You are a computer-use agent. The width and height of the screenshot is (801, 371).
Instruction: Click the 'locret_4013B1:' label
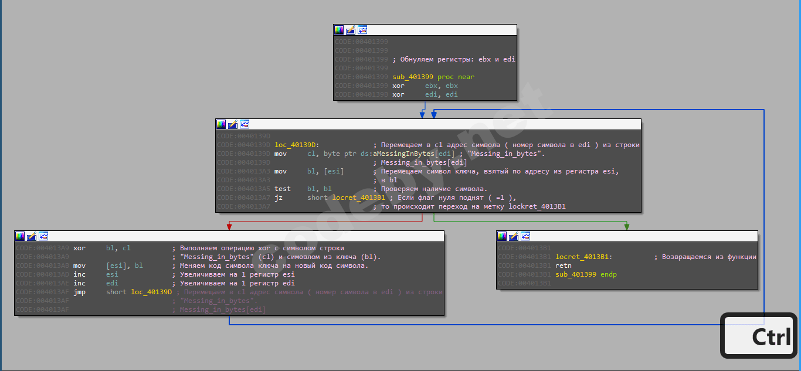(584, 257)
